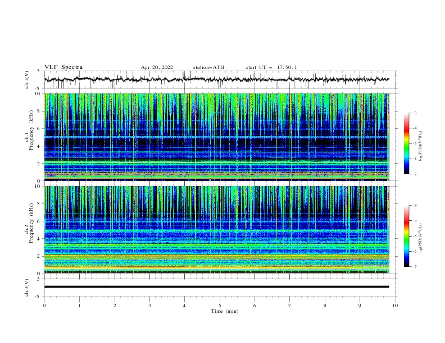Click the time-axis tick label '8'
The width and height of the screenshot is (445, 343).
pos(325,305)
